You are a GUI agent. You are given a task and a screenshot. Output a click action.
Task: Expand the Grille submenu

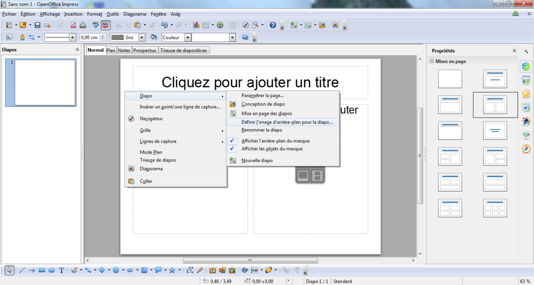pyautogui.click(x=176, y=130)
